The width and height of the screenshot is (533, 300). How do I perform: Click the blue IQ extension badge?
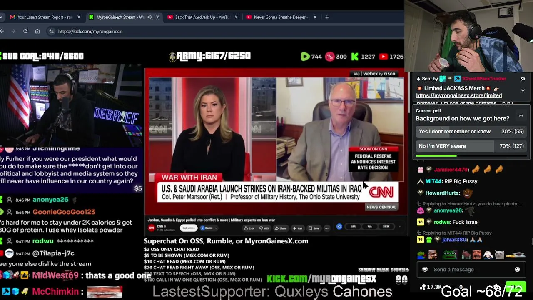[339, 227]
